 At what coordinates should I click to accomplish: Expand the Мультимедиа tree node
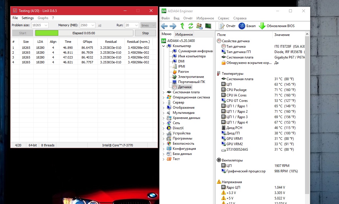[164, 113]
